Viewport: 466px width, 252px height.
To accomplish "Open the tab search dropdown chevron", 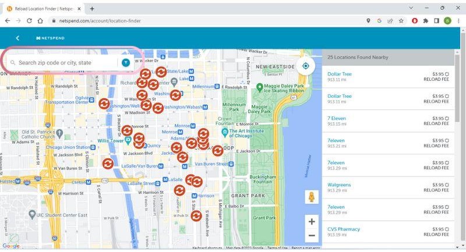I will (x=411, y=8).
